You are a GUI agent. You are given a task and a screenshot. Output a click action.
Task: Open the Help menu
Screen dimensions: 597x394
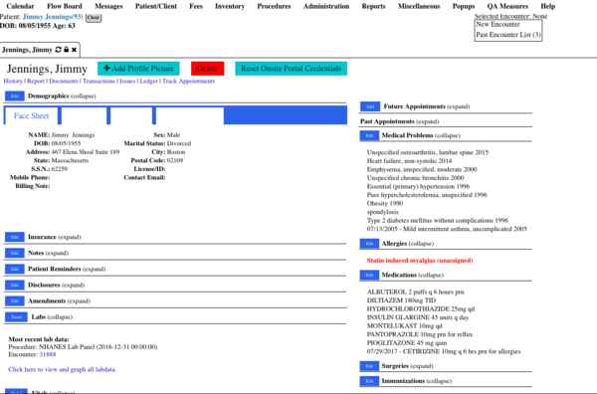tap(548, 6)
